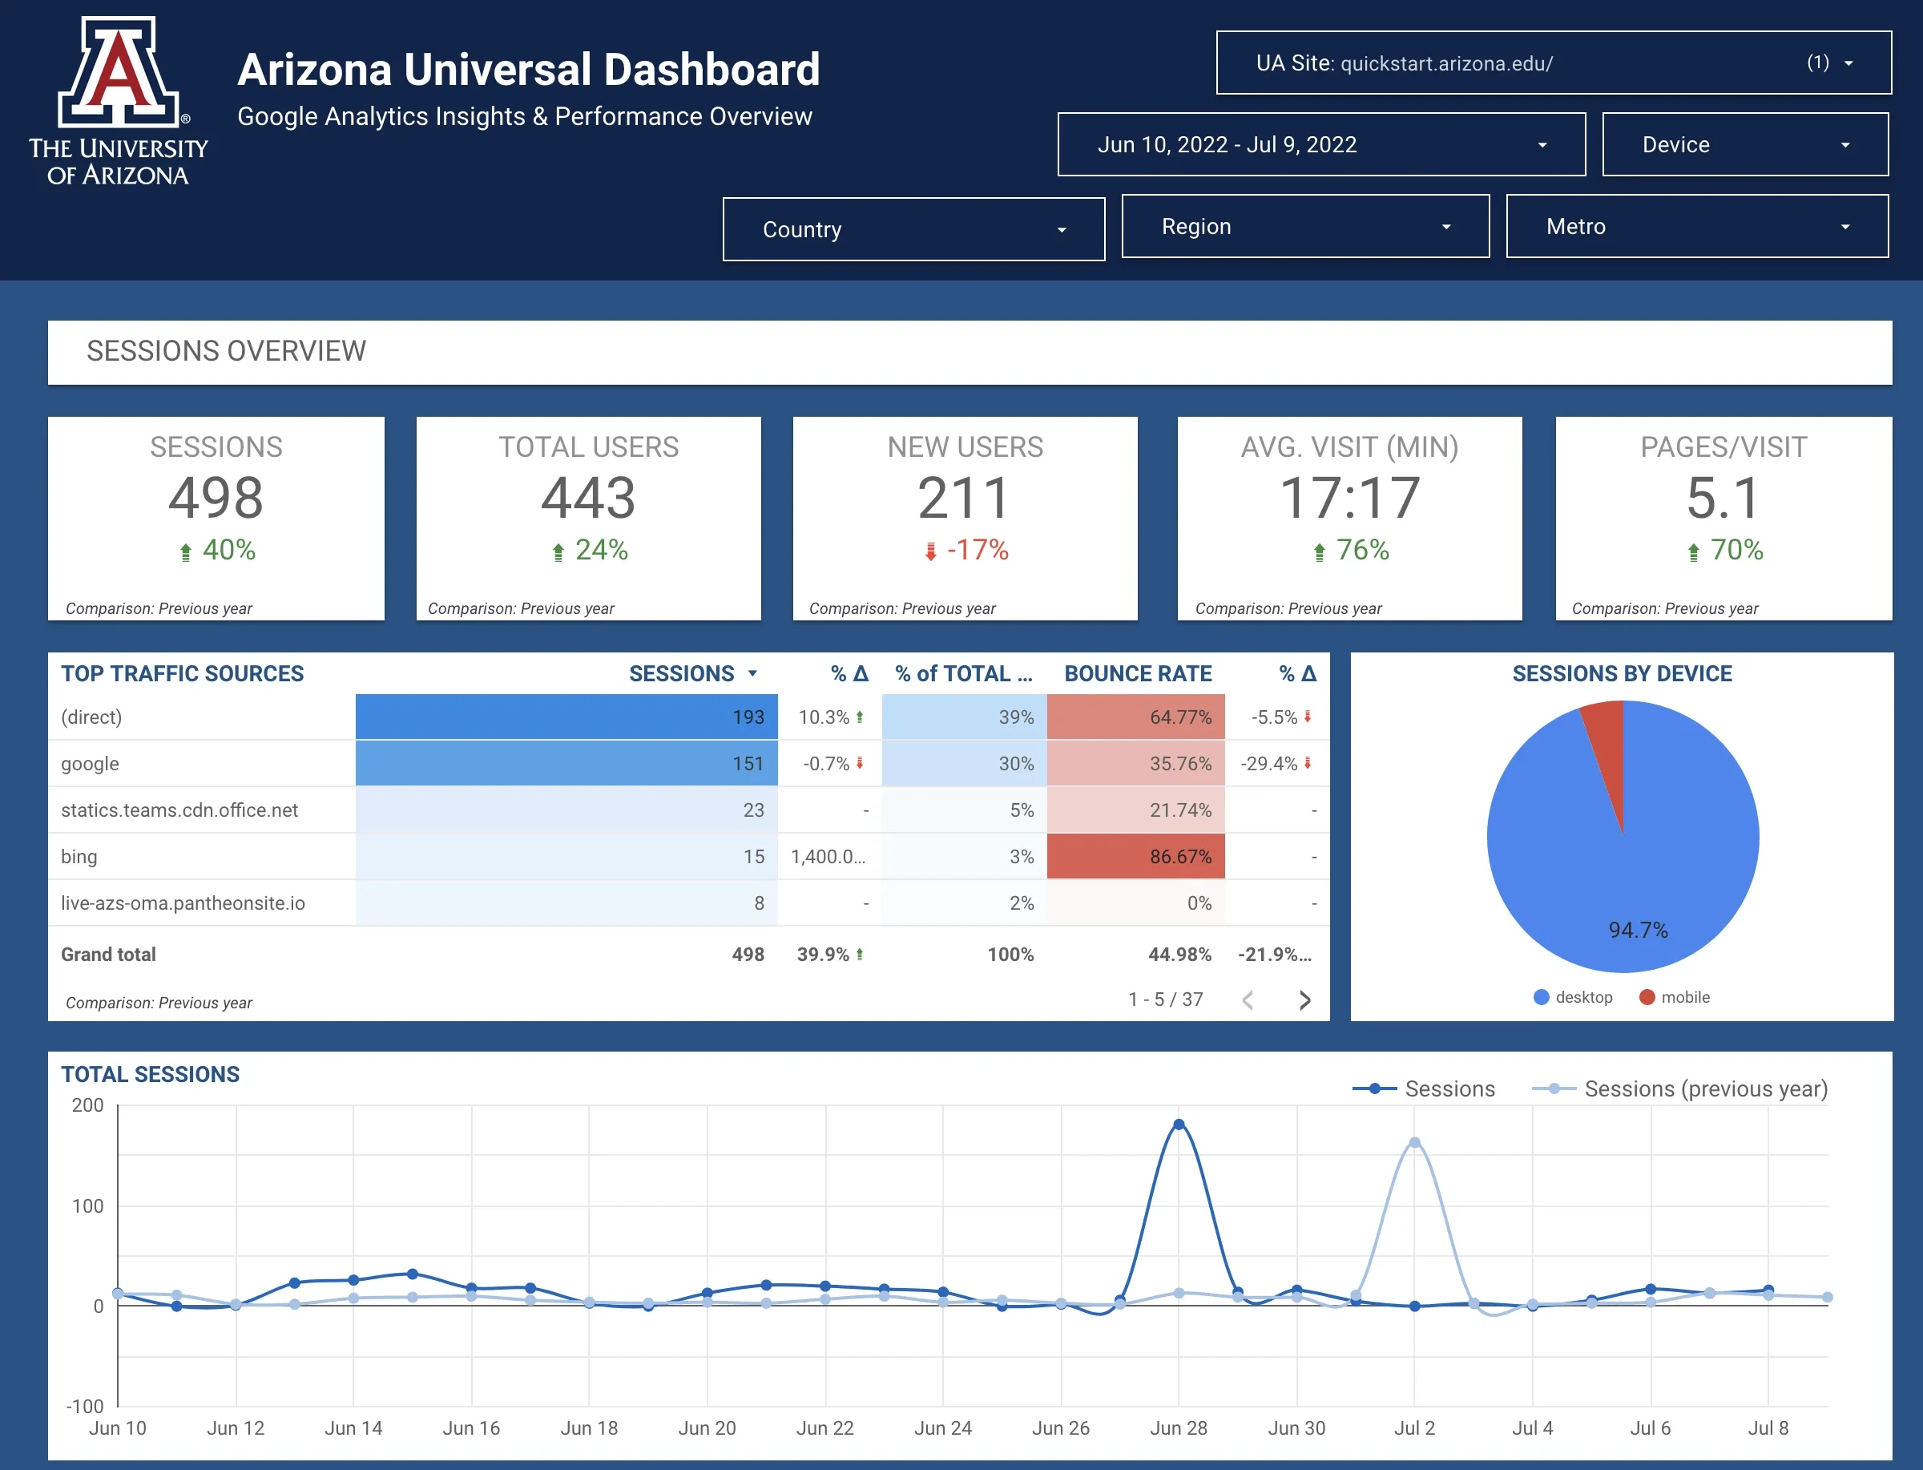Click the Jun 28 peak data point
Screen dimensions: 1923x1470
[x=1178, y=1125]
